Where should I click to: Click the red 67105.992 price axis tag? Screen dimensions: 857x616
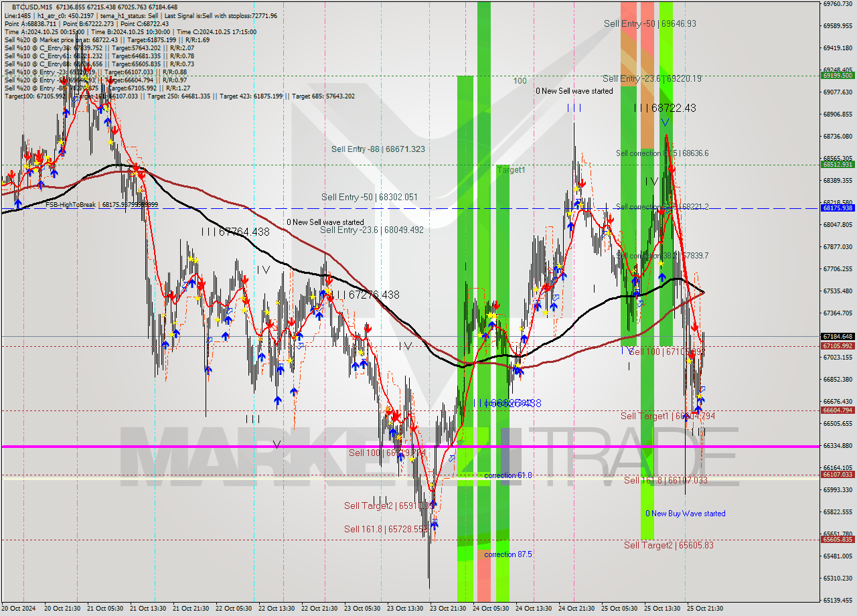[837, 345]
